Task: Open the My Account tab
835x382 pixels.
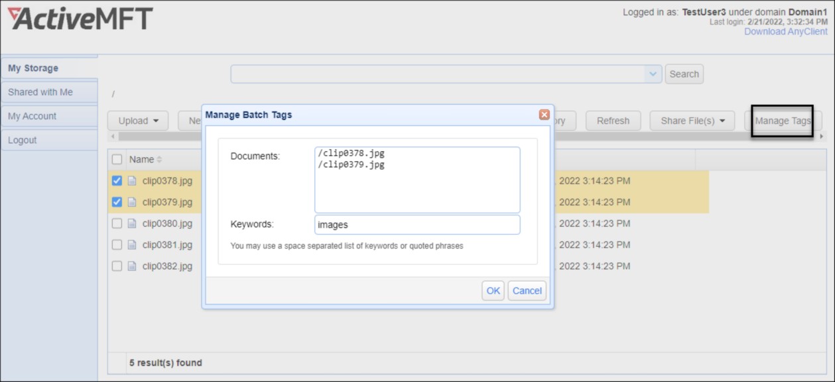Action: coord(49,116)
